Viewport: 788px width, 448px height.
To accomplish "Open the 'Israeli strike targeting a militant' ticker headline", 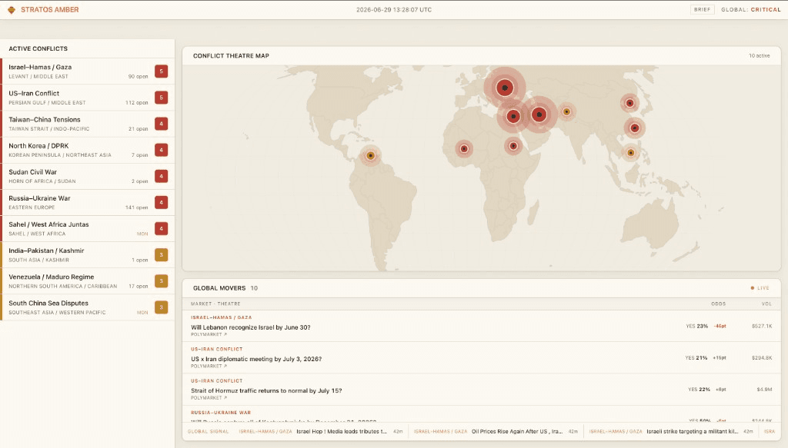I will point(692,431).
